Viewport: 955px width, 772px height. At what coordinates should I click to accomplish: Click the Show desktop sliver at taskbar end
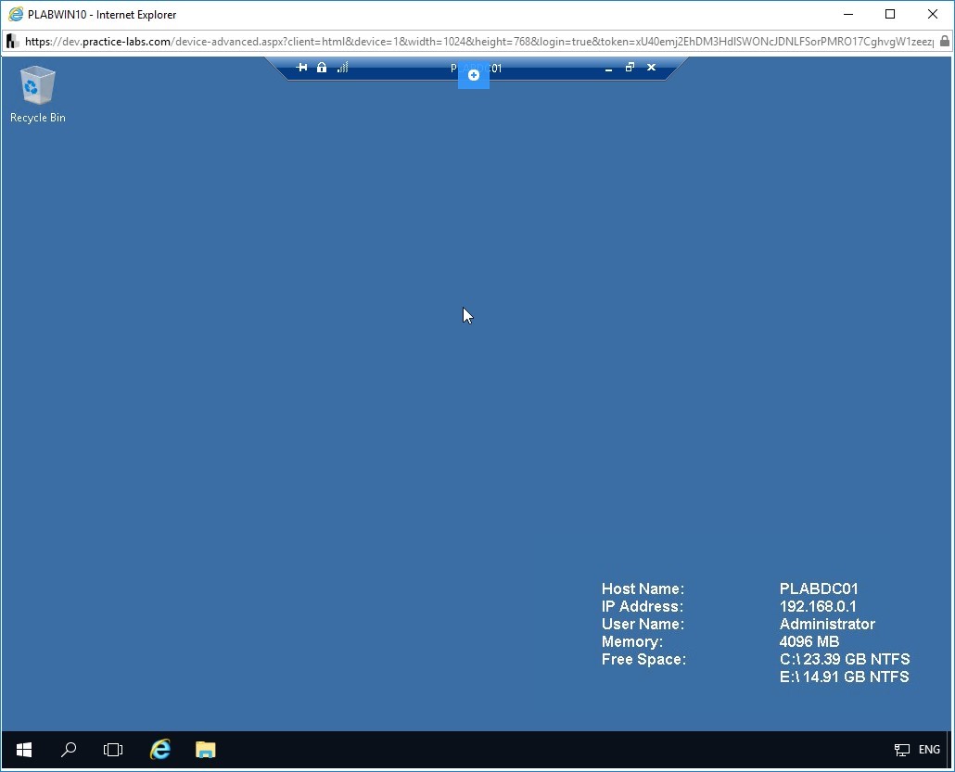949,750
